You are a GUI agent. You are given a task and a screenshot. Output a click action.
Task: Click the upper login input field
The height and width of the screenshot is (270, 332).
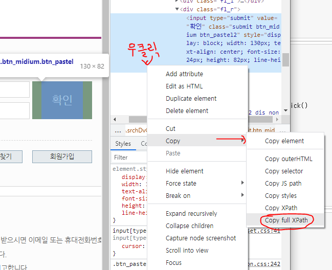click(15, 89)
